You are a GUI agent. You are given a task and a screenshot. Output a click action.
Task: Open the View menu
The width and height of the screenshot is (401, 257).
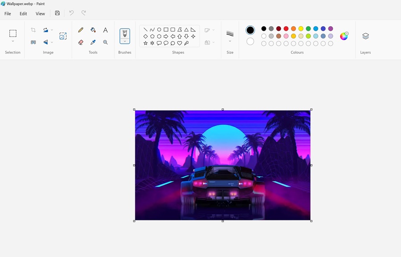coord(40,13)
